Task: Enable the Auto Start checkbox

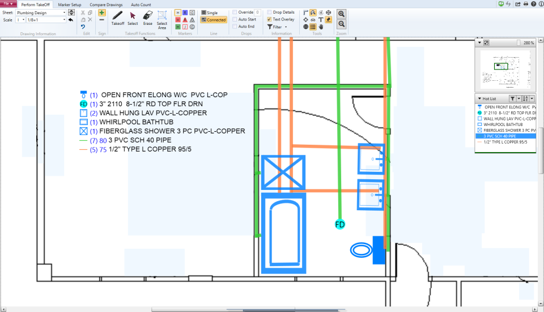Action: pyautogui.click(x=235, y=19)
